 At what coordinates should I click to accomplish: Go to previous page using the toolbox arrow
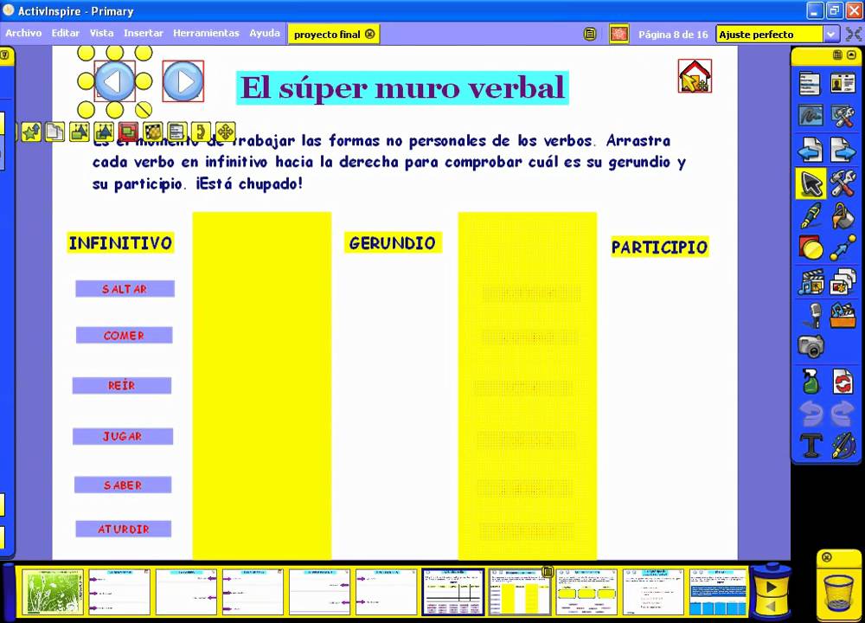pos(810,150)
